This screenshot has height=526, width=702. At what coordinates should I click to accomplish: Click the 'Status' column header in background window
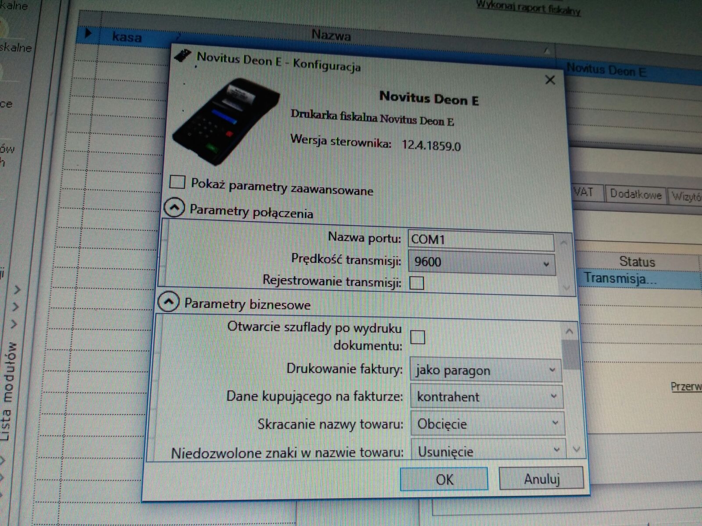[x=637, y=262]
